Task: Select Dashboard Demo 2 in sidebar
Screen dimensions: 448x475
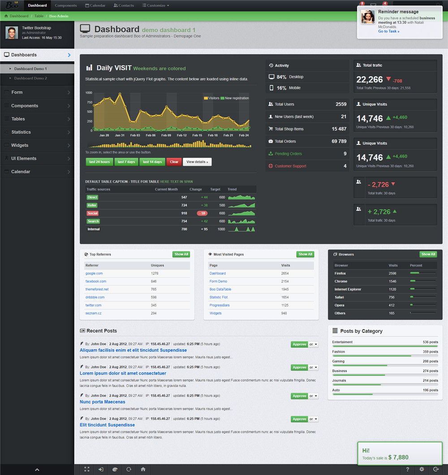Action: [x=30, y=78]
